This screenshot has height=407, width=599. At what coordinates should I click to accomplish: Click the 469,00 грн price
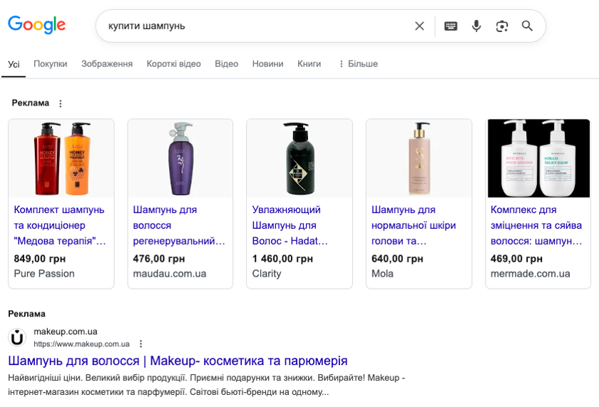[x=516, y=259]
